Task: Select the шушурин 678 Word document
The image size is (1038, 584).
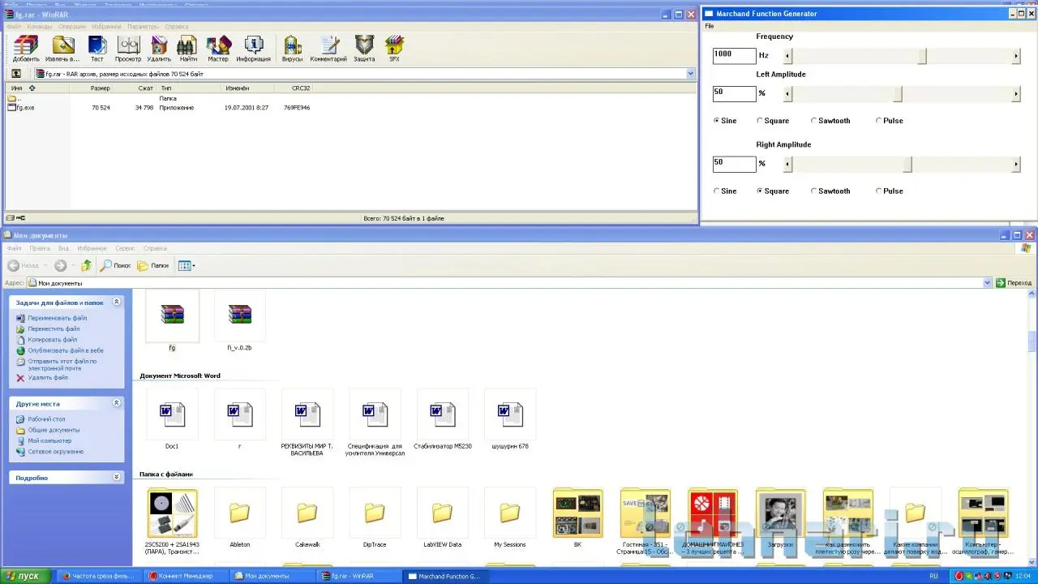Action: 510,420
